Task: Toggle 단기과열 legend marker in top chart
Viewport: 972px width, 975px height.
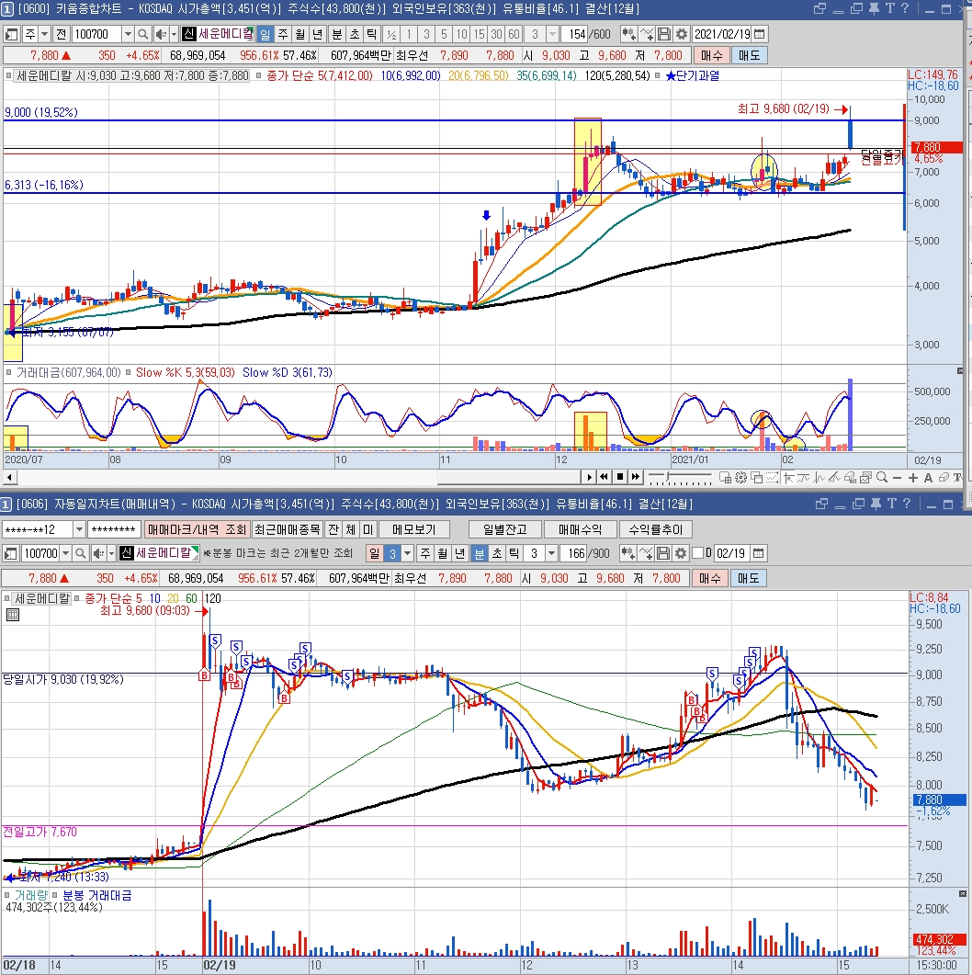Action: pos(657,76)
